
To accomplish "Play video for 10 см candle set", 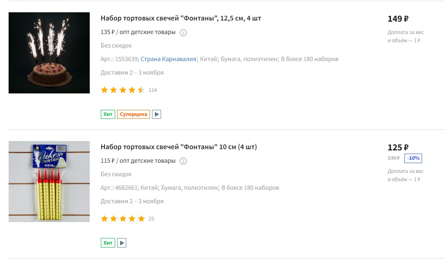I will [x=122, y=243].
